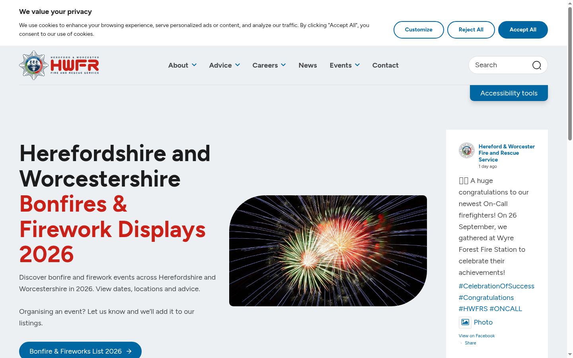573x358 pixels.
Task: Open the Facebook post Photo icon
Action: [x=465, y=322]
